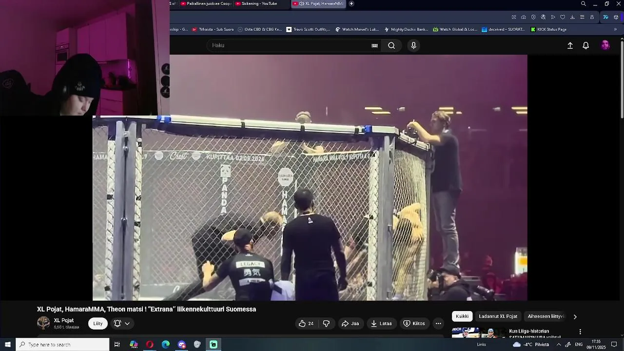Click the browser play-arrow toolbar icon
The image size is (624, 351).
553,17
